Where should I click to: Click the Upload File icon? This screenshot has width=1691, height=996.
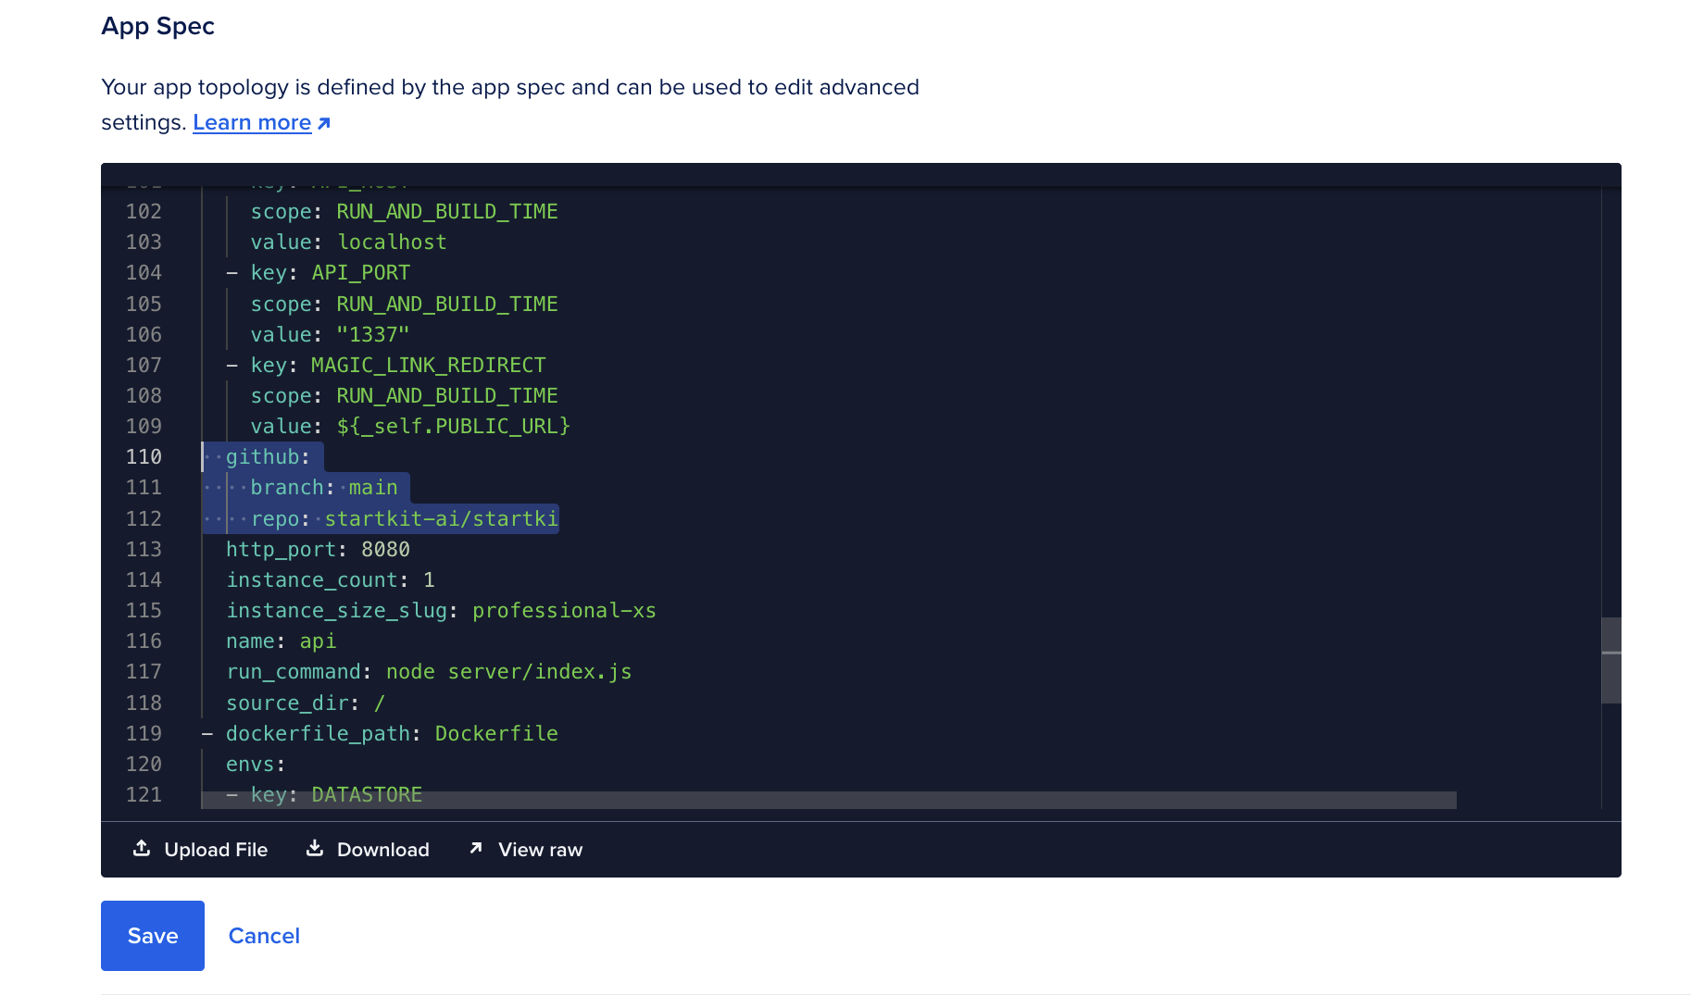click(x=142, y=848)
